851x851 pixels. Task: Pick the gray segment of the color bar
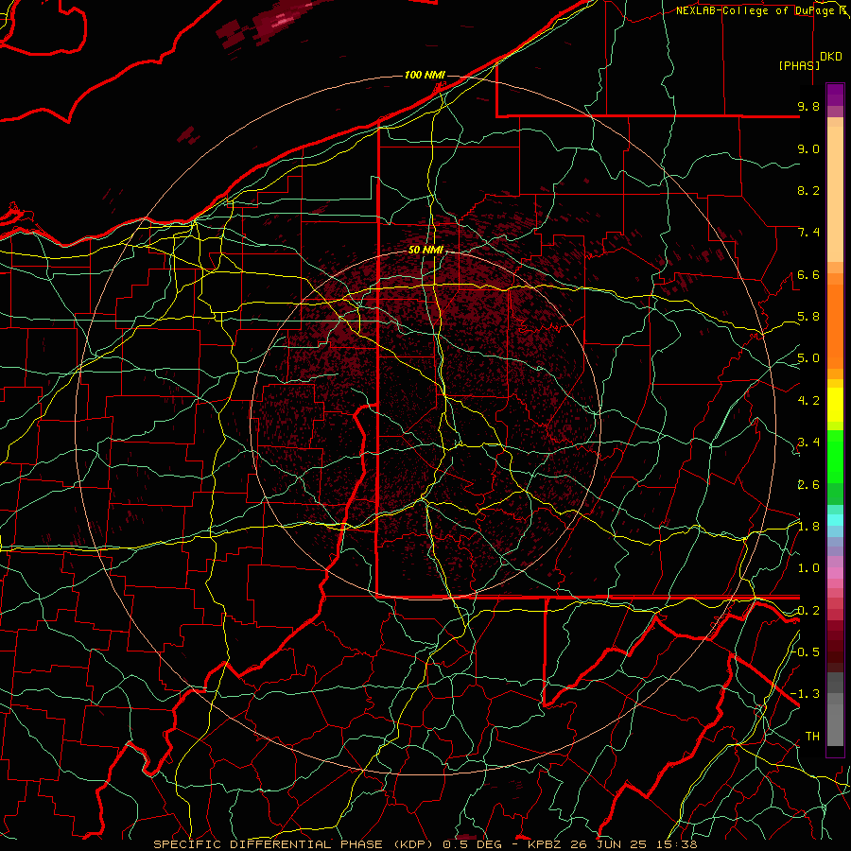pyautogui.click(x=835, y=708)
